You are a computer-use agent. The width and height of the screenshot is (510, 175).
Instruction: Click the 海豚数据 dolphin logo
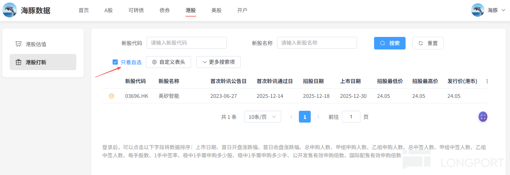(10, 10)
